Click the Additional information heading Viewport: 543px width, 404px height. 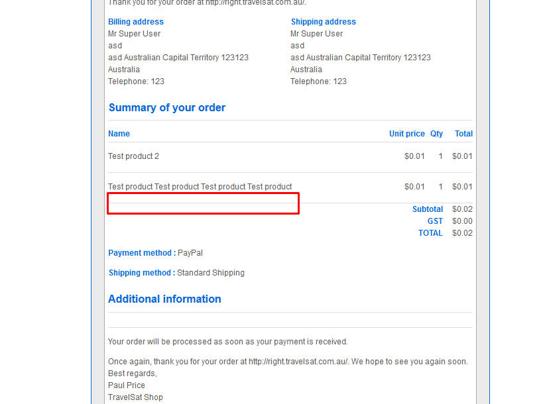click(164, 299)
